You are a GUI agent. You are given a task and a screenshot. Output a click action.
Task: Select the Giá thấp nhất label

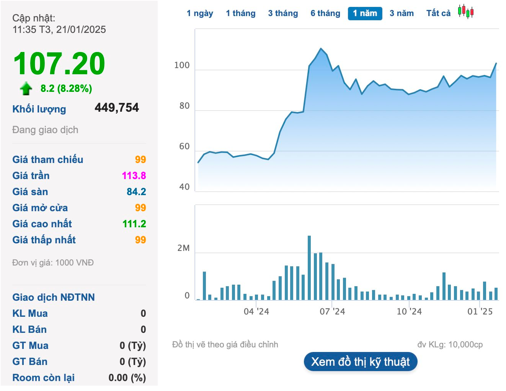coord(44,240)
